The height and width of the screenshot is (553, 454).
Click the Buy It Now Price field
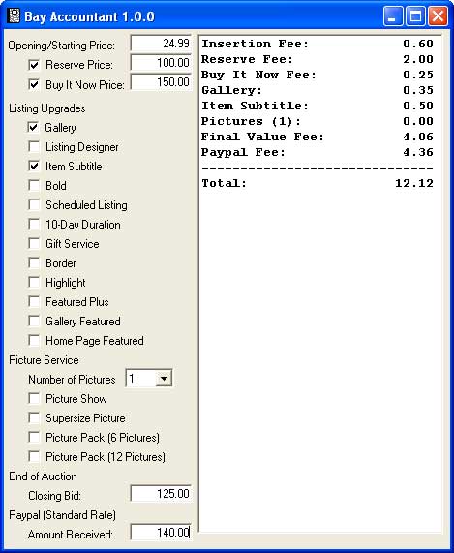click(161, 82)
